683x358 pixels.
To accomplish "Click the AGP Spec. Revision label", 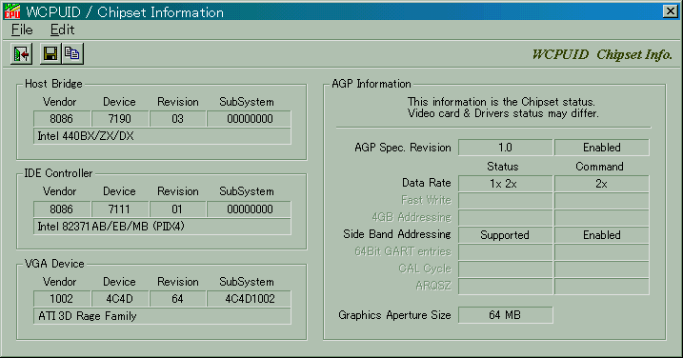I will (403, 148).
